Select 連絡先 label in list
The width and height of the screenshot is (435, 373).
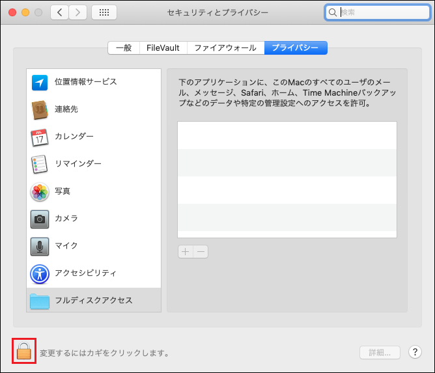[x=66, y=109]
